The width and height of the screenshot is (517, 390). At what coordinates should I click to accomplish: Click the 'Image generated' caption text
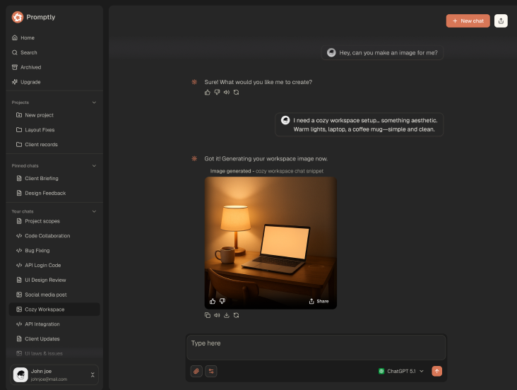267,171
